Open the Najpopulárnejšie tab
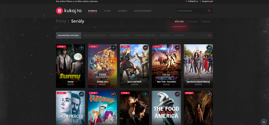The width and height of the screenshot is (269, 125). 145,36
